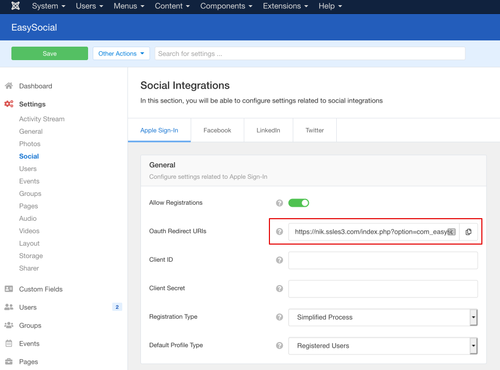Switch to the Facebook tab
This screenshot has width=500, height=370.
[x=217, y=130]
